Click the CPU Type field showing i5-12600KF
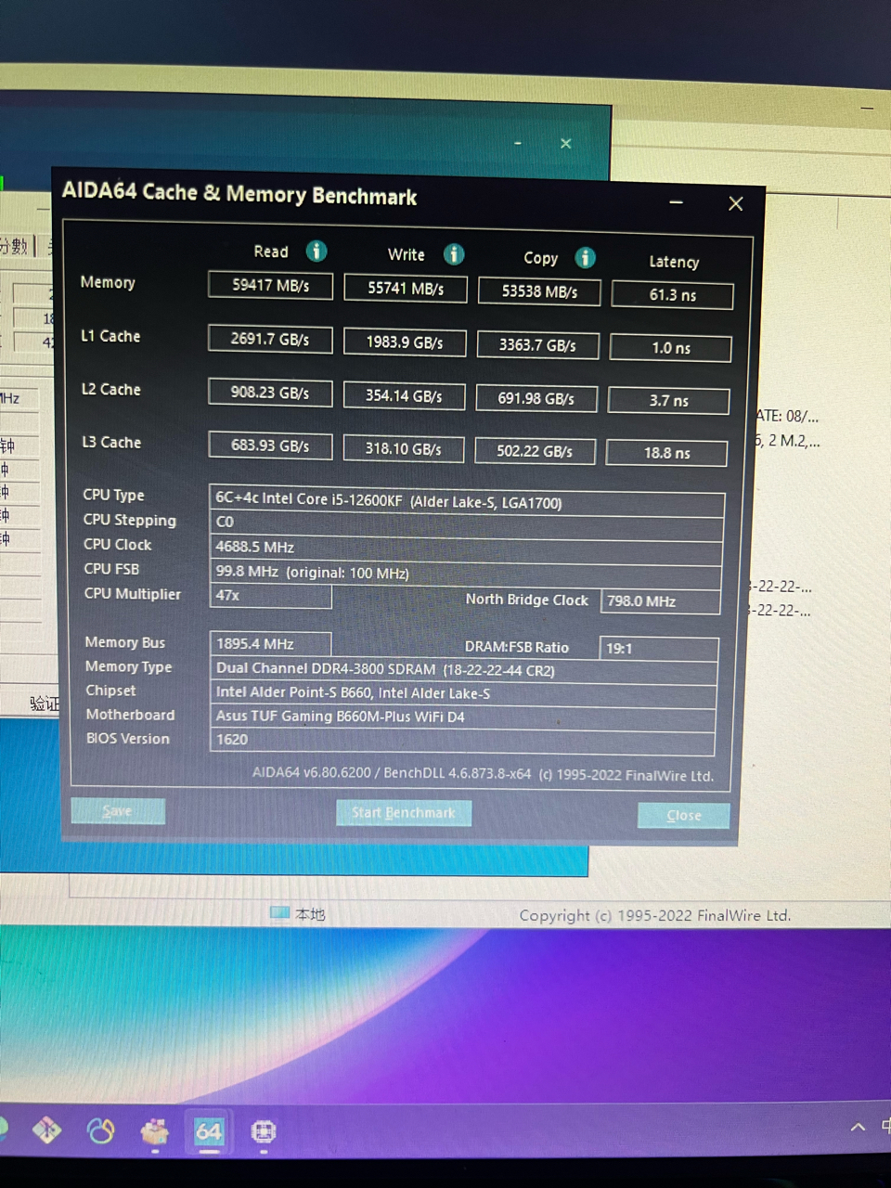Screen dimensions: 891x1188 point(467,501)
